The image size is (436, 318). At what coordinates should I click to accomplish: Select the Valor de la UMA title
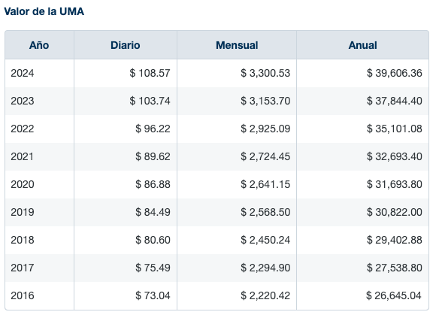(44, 11)
